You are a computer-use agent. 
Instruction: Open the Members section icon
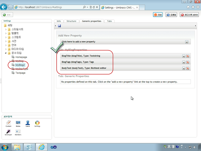click(18, 132)
